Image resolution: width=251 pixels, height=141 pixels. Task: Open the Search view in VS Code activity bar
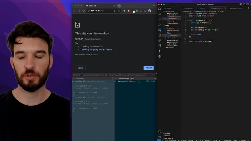pos(160,14)
